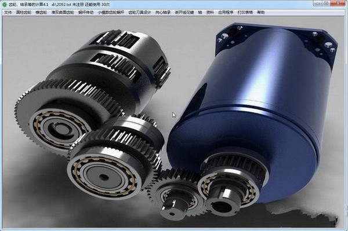
Task: Open the 渐开线花键 menu
Action: 184,12
